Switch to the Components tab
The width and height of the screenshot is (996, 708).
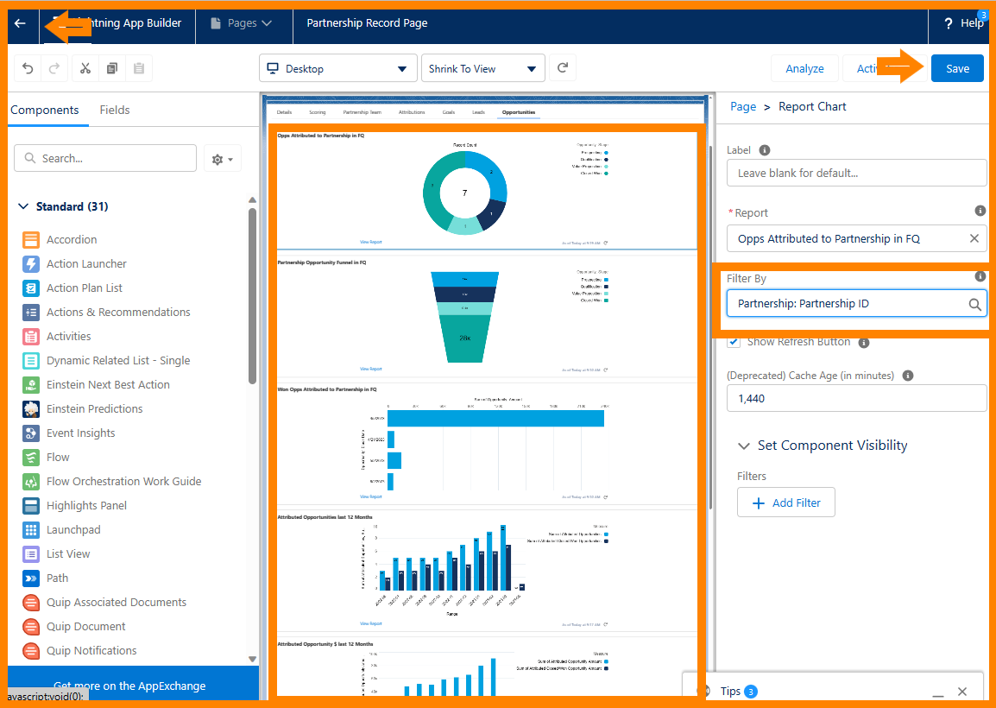pos(45,110)
